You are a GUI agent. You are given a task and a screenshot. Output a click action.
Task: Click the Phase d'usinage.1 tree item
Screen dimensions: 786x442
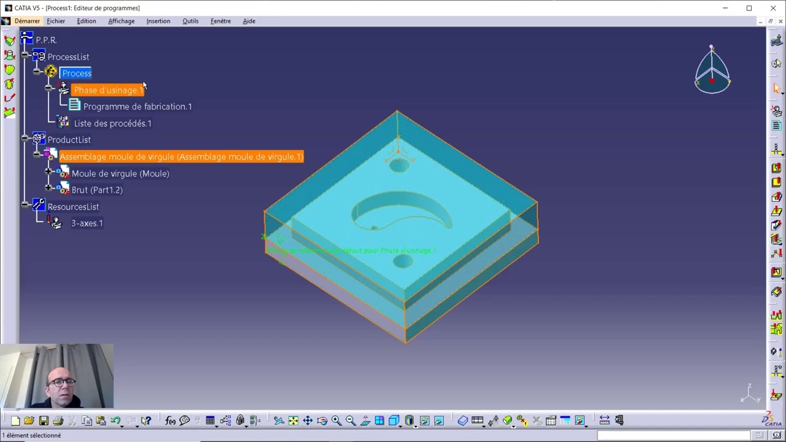(x=108, y=90)
